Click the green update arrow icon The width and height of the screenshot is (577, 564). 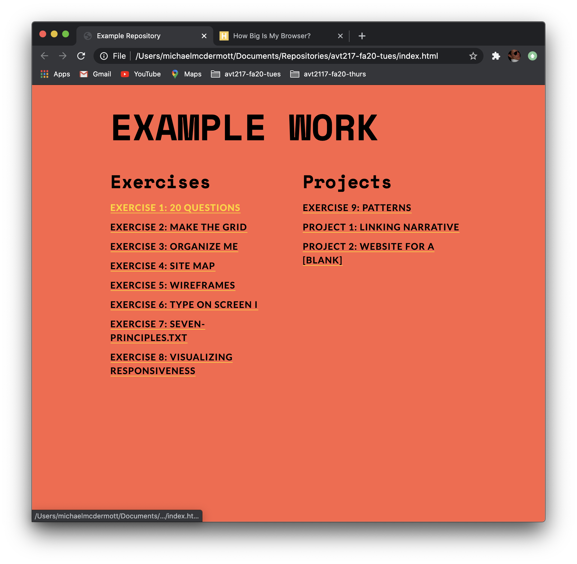pyautogui.click(x=533, y=56)
